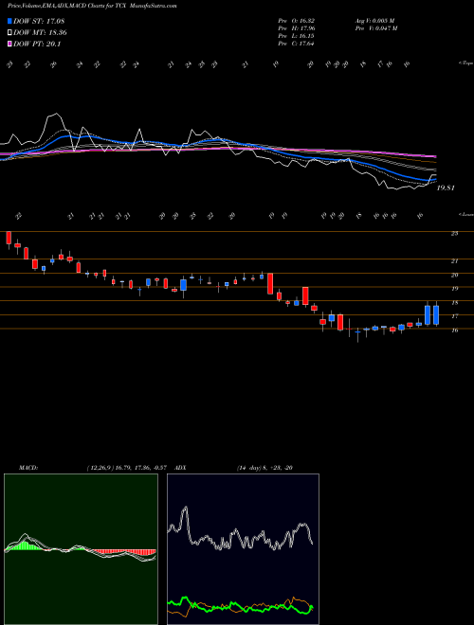Click the 20 price axis label
The width and height of the screenshot is (474, 625).
[454, 275]
